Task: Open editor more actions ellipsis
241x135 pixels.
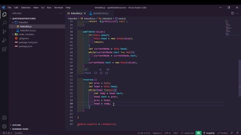Action: click(237, 13)
